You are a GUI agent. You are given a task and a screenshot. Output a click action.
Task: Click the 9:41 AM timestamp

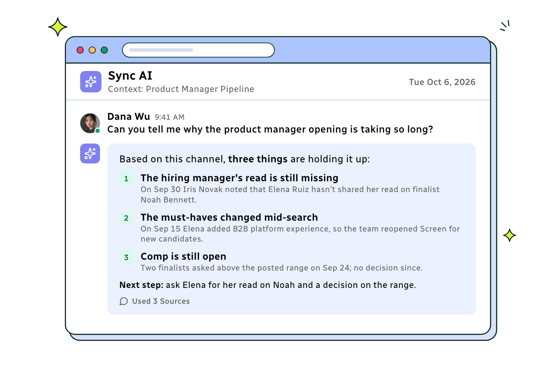[x=170, y=117]
